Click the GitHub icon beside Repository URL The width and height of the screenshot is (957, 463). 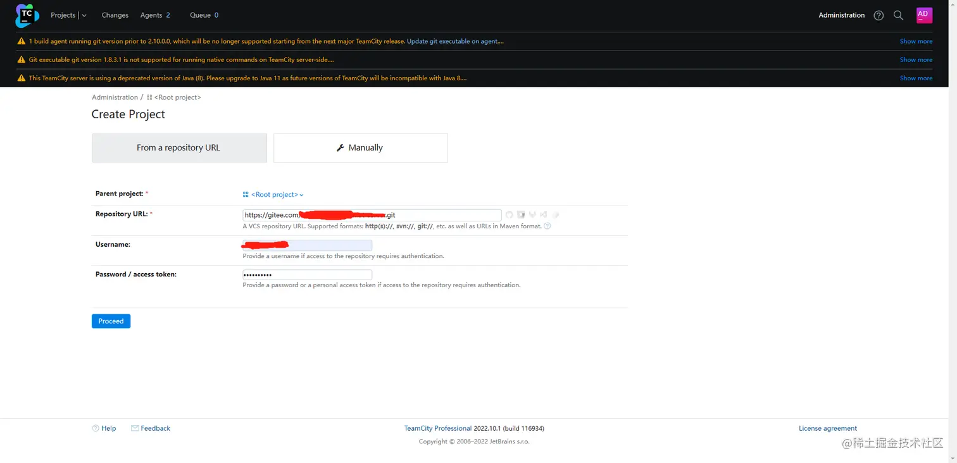tap(510, 215)
